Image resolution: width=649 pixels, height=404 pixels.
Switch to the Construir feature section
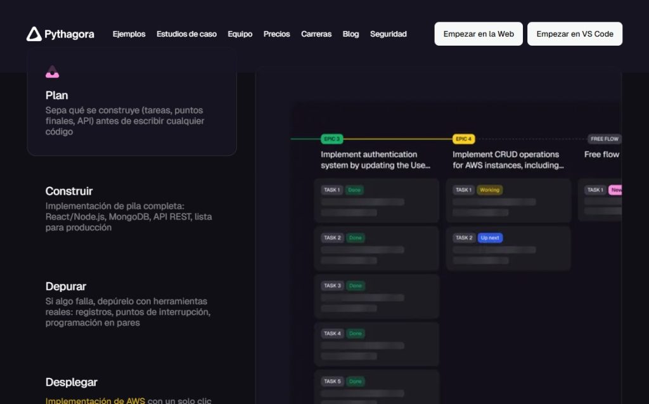(x=69, y=191)
